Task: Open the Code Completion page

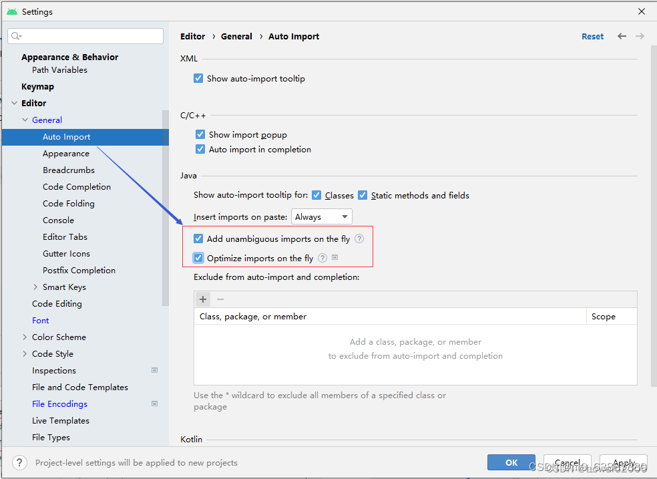Action: [x=77, y=187]
